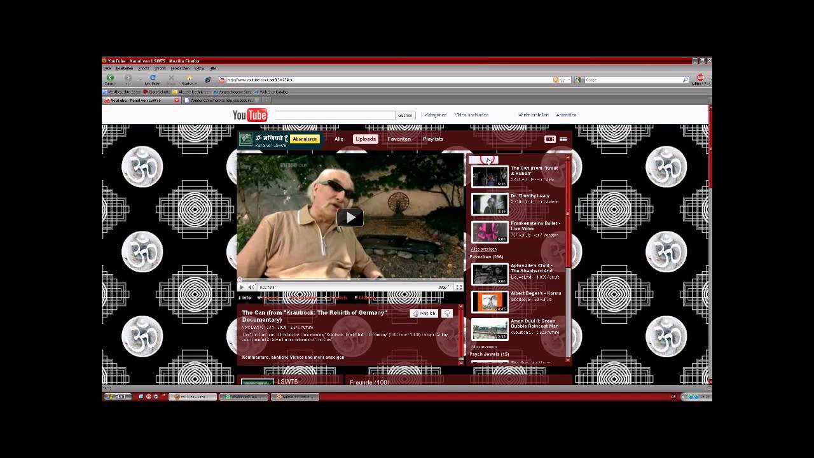Screen dimensions: 814x458
Task: Open the Kategorien link
Action: pos(436,115)
